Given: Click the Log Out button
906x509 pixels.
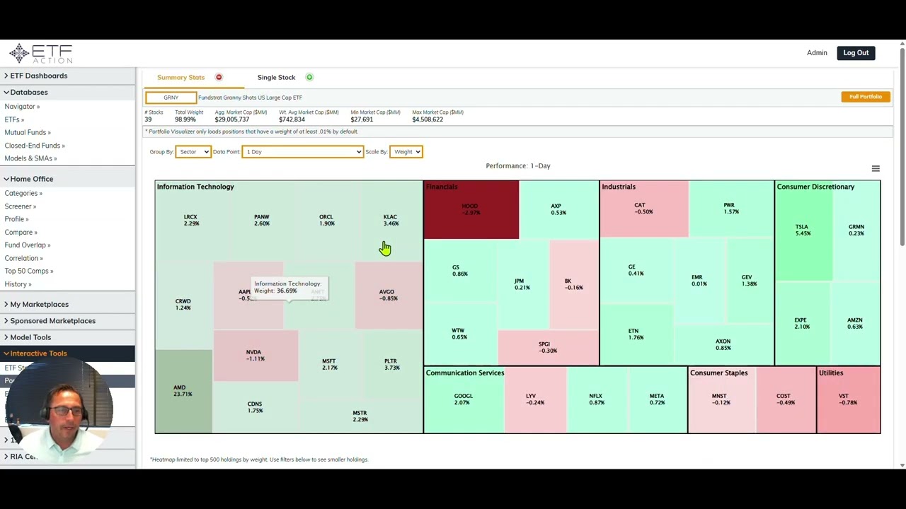Looking at the screenshot, I should [856, 53].
